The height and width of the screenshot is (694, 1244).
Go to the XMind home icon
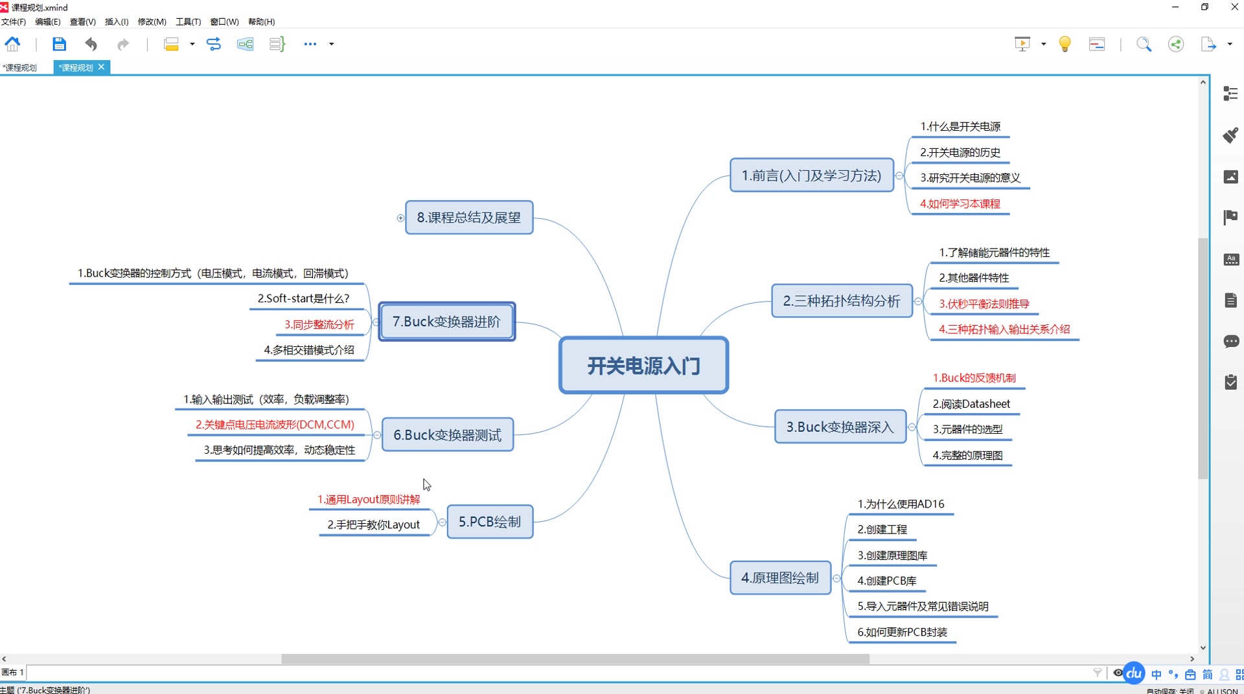(12, 44)
